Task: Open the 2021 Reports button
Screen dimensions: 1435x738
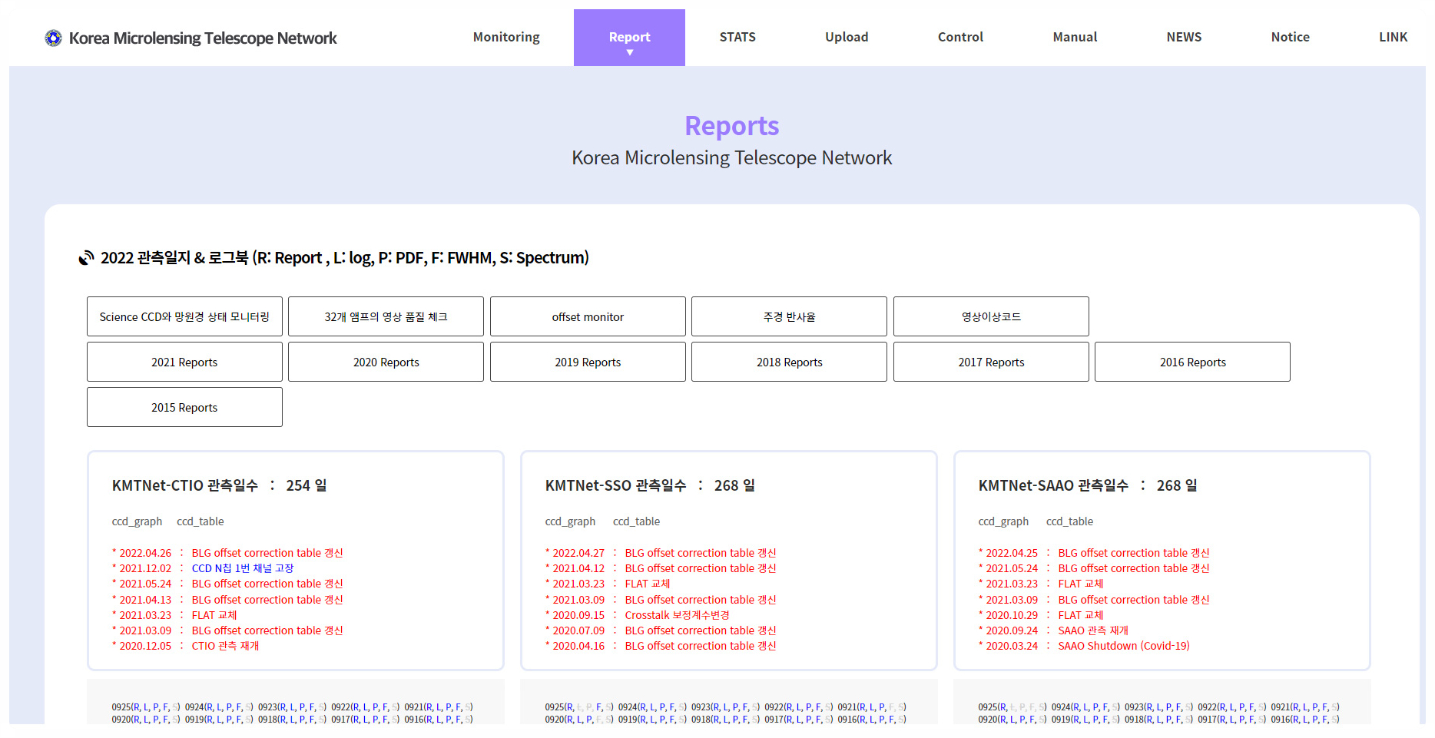Action: [x=184, y=362]
